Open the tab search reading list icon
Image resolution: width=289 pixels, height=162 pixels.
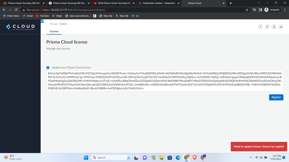pos(254,10)
